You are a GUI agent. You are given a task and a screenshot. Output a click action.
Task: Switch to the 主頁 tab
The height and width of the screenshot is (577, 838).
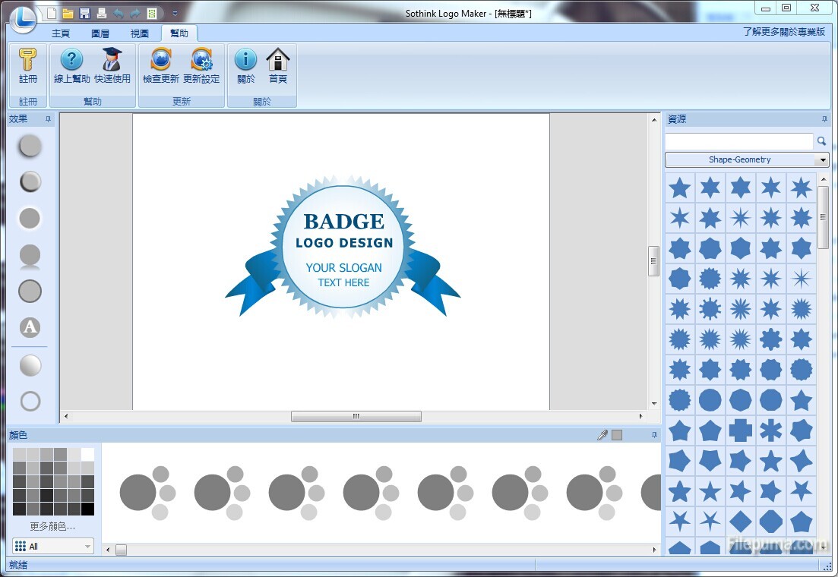click(x=61, y=33)
